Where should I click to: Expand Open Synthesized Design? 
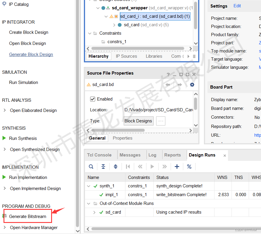click(5, 149)
